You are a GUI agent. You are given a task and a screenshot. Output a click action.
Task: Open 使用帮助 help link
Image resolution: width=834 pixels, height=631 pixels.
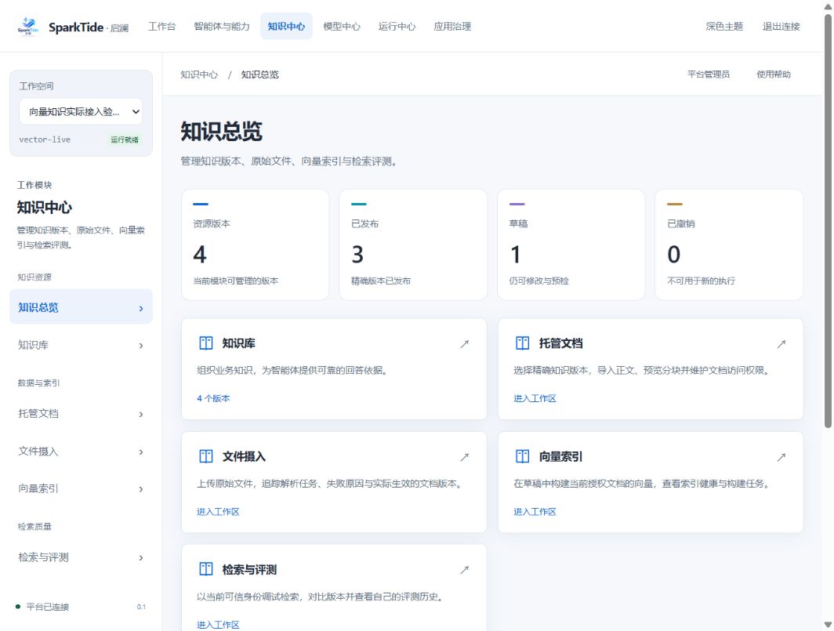pos(774,74)
